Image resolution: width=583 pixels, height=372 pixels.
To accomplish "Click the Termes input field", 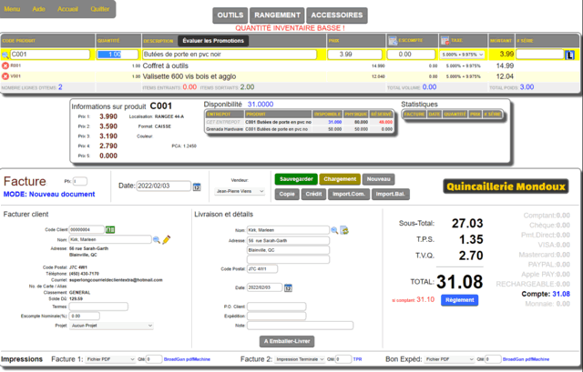I will pos(98,307).
